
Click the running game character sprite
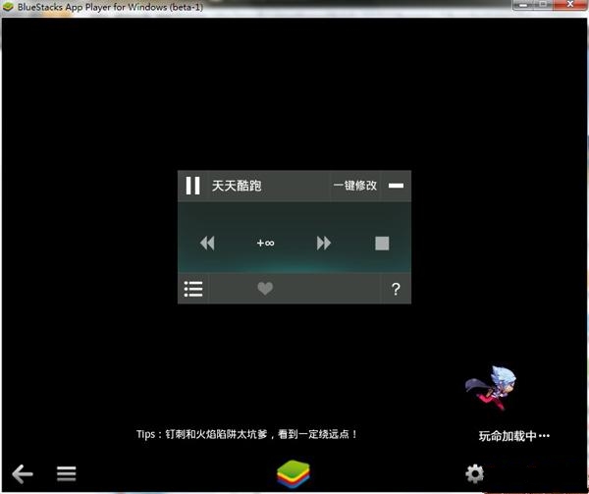[491, 388]
